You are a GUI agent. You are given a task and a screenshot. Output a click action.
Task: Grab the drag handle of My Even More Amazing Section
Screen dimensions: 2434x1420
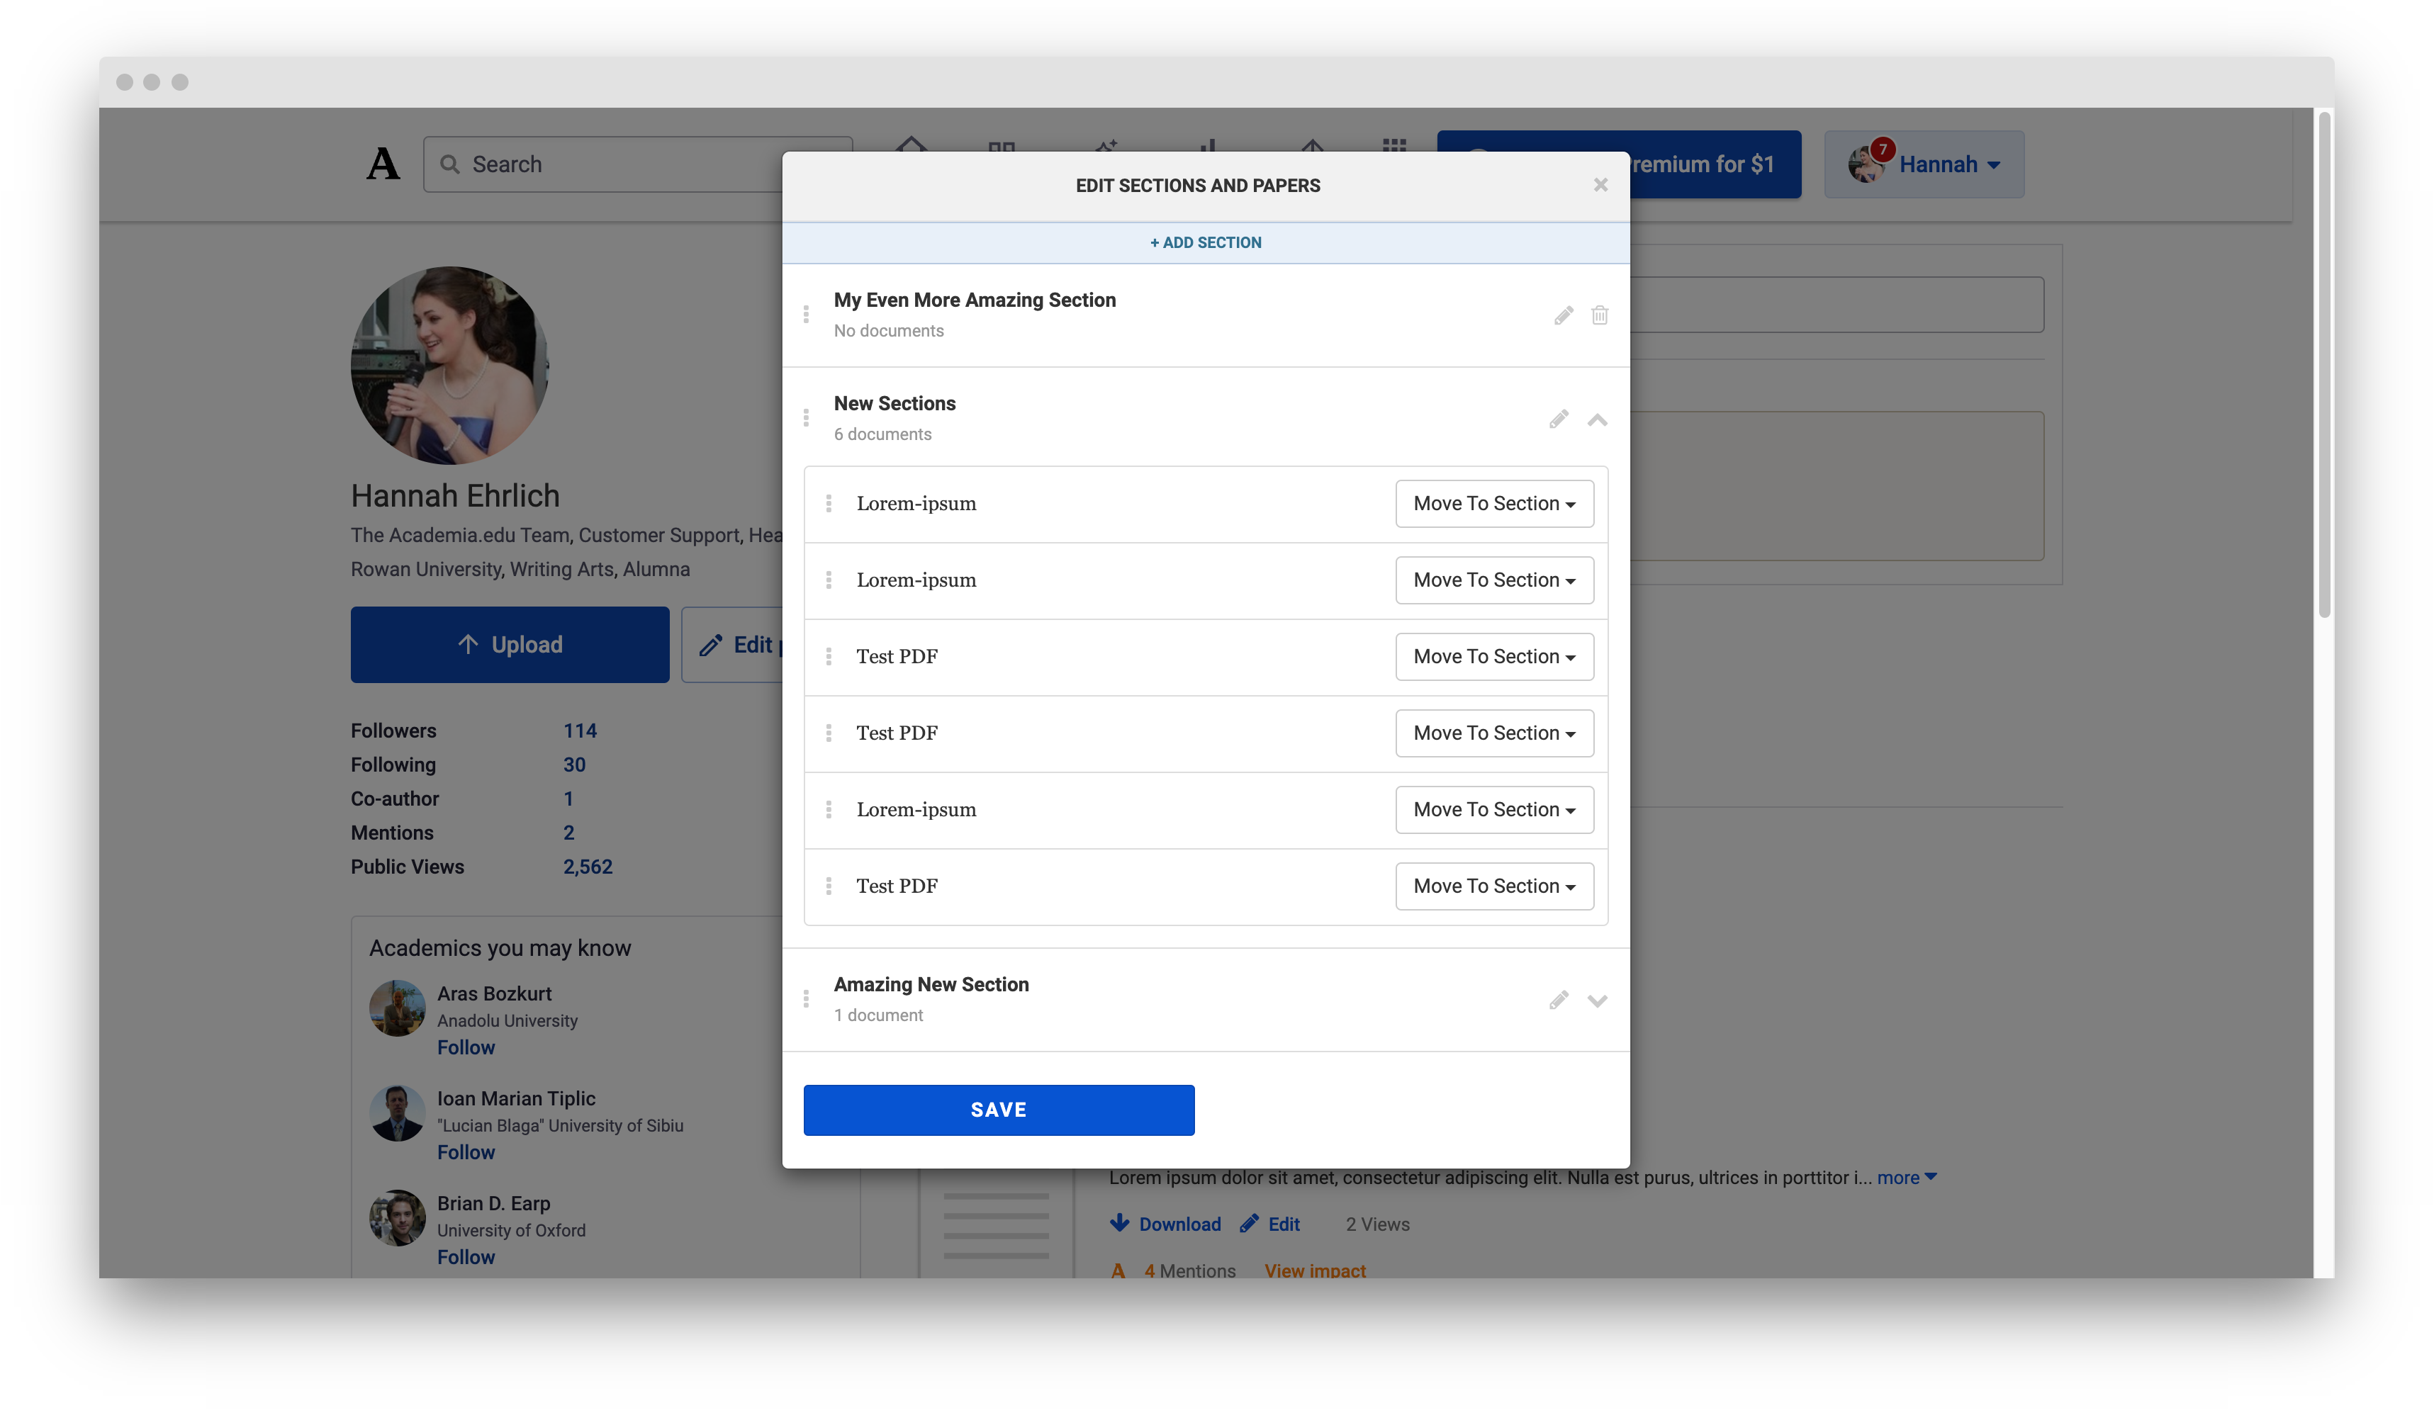click(x=805, y=315)
